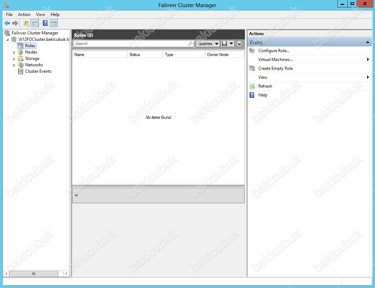Screen dimensions: 375x288
Task: Click the Networks tree icon
Action: pyautogui.click(x=21, y=65)
